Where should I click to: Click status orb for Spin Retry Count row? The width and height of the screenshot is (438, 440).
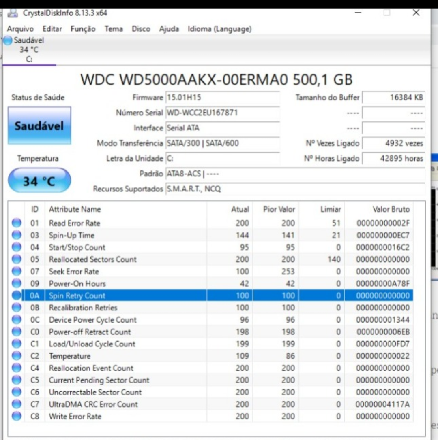click(x=17, y=295)
